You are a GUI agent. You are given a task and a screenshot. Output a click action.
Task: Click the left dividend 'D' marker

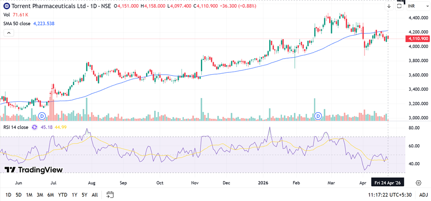pos(42,116)
